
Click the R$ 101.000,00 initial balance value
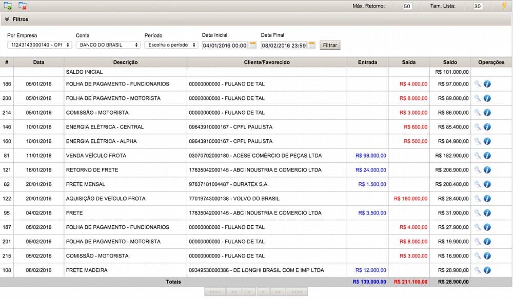(452, 72)
